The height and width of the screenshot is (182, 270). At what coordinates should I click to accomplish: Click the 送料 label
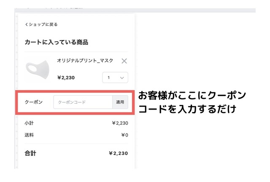[30, 135]
